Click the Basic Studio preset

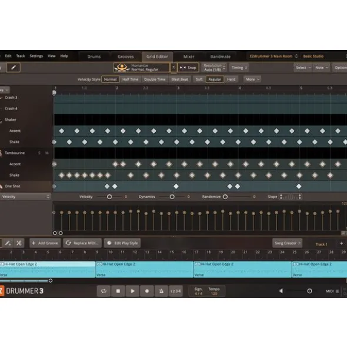[x=313, y=56]
